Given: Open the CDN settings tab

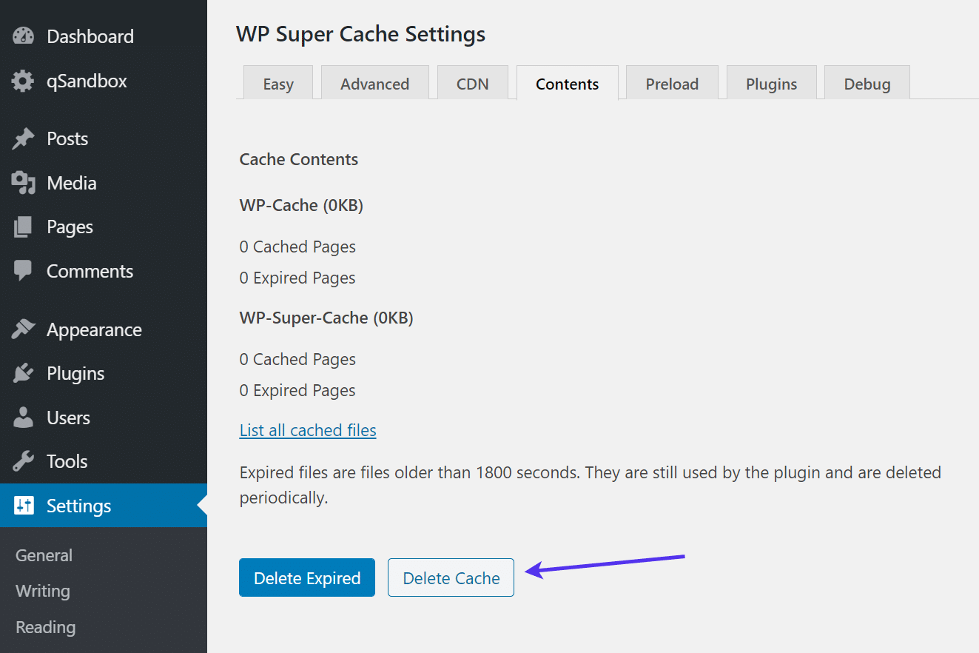Looking at the screenshot, I should 472,84.
